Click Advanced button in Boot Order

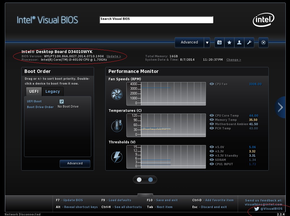coord(75,163)
